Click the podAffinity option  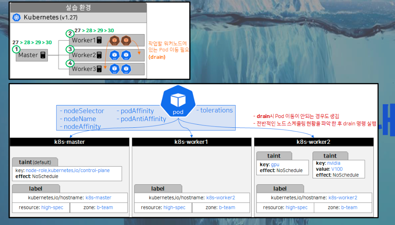pos(135,111)
